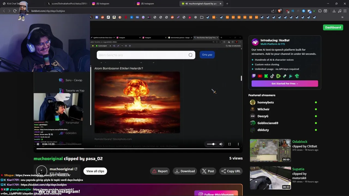The image size is (349, 196).
Task: Open the Odablock clip thumbnail
Action: 270,151
